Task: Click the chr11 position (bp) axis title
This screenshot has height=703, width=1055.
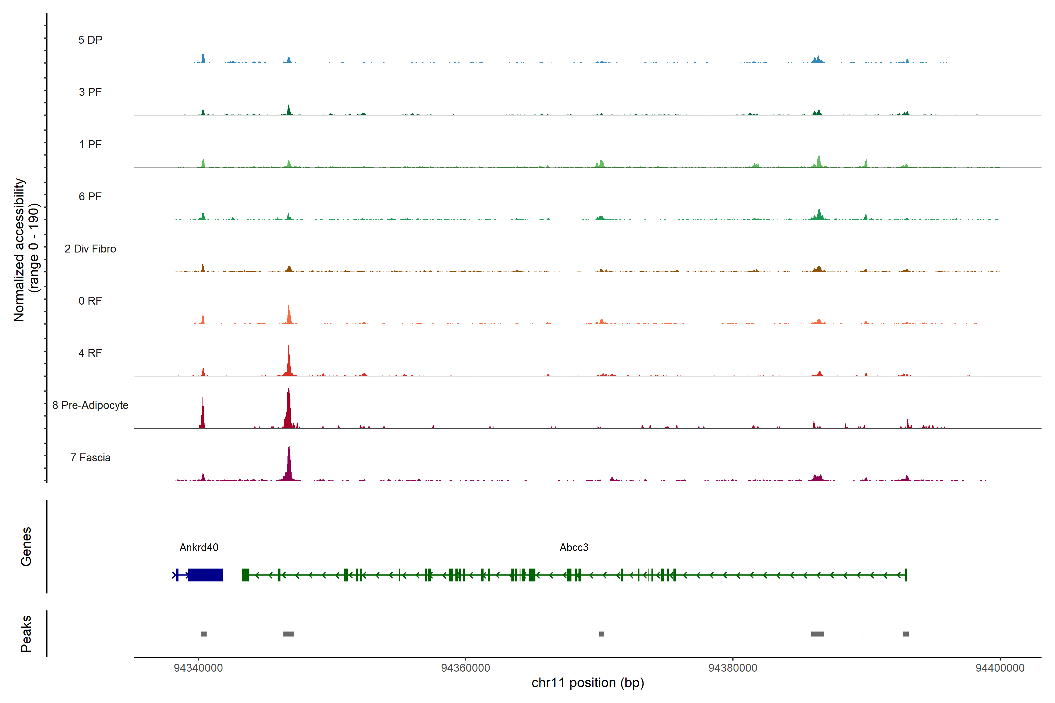Action: click(588, 683)
